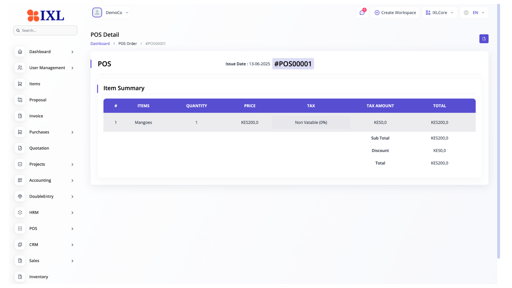The image size is (512, 288).
Task: Click the Inventory document icon
Action: pyautogui.click(x=20, y=277)
